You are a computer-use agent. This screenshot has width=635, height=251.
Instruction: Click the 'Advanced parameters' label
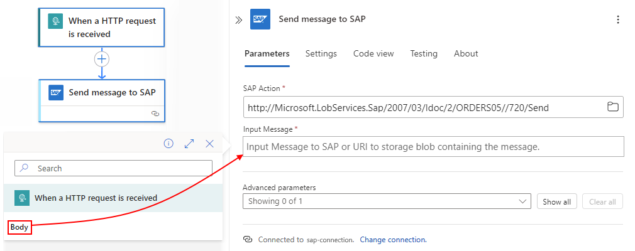point(279,188)
